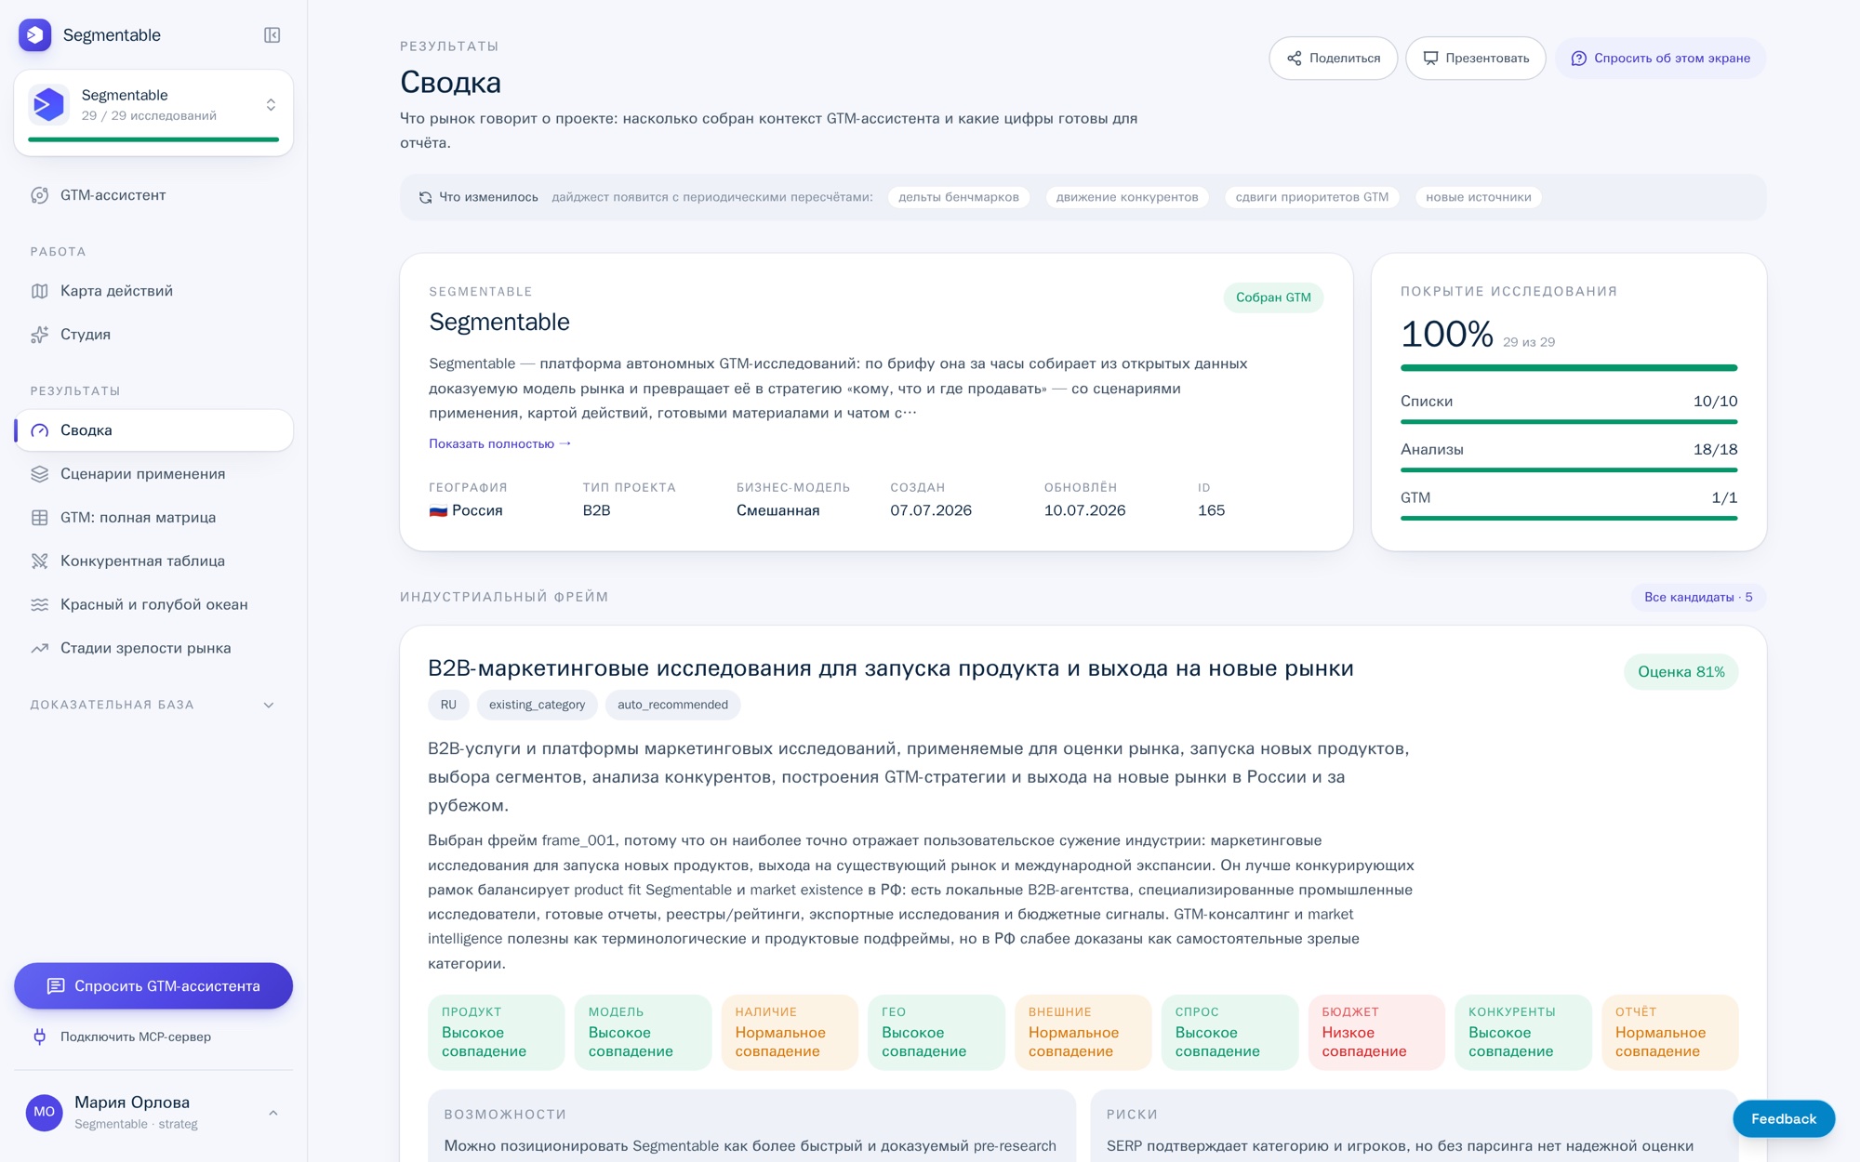Open GTM-ассистент in sidebar
Screen dimensions: 1860x1162
[x=153, y=195]
